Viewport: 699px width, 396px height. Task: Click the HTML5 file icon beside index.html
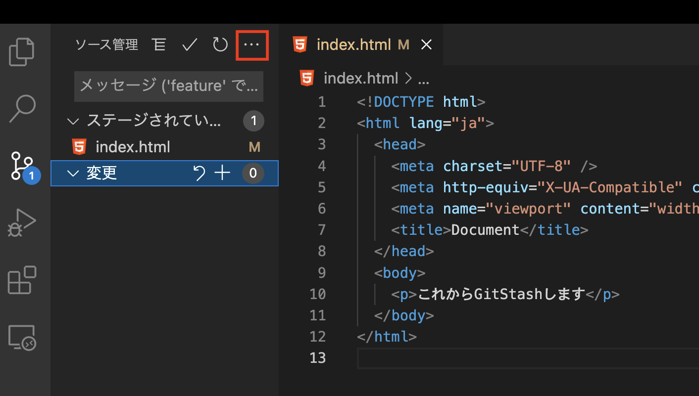pos(79,146)
